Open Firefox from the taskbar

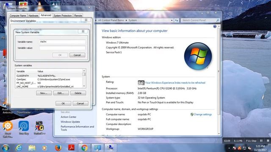point(58,148)
